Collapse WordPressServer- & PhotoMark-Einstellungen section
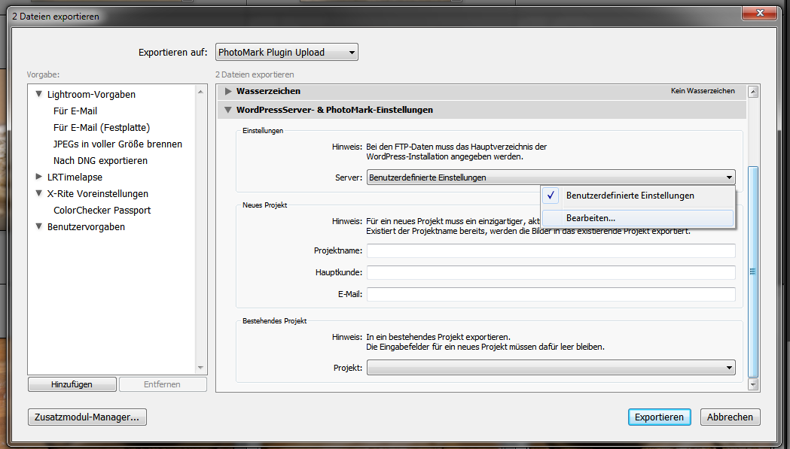 tap(228, 110)
